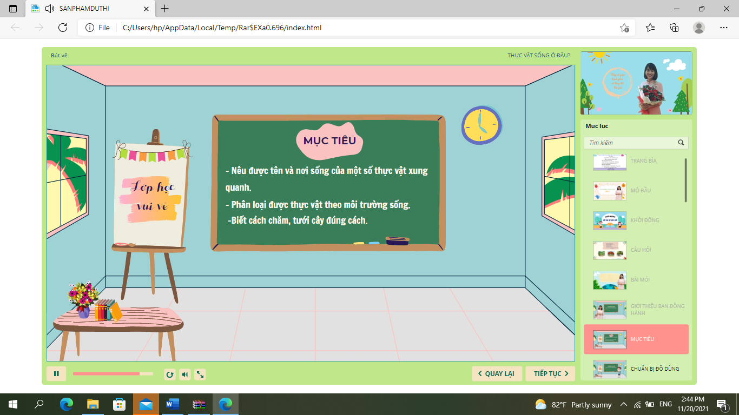Go back with QUAY LẠI button
Screen dimensions: 739x415
click(497, 374)
